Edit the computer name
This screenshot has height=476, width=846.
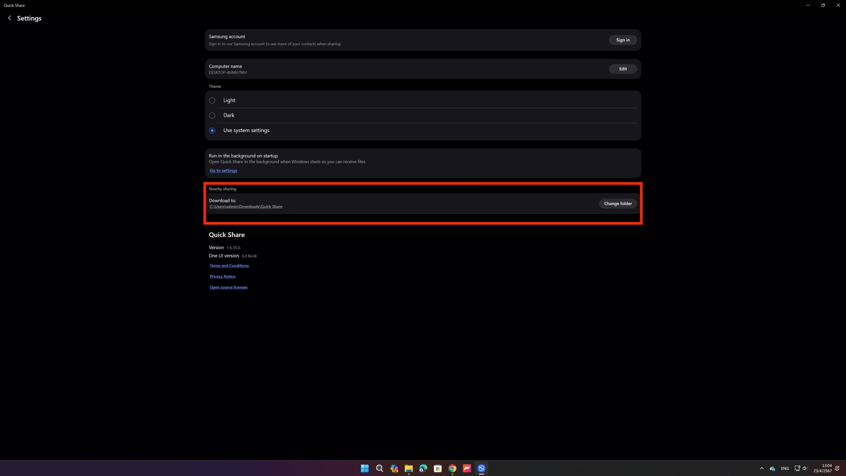tap(623, 69)
